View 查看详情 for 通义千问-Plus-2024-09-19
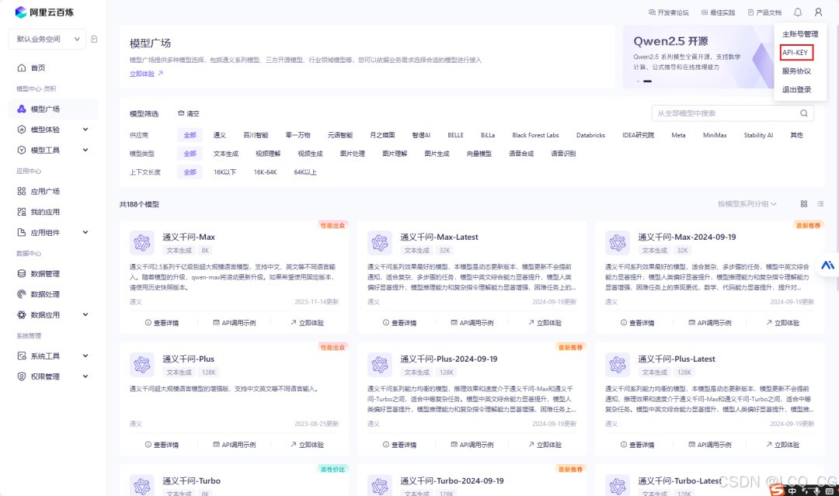Image resolution: width=839 pixels, height=496 pixels. coord(400,445)
